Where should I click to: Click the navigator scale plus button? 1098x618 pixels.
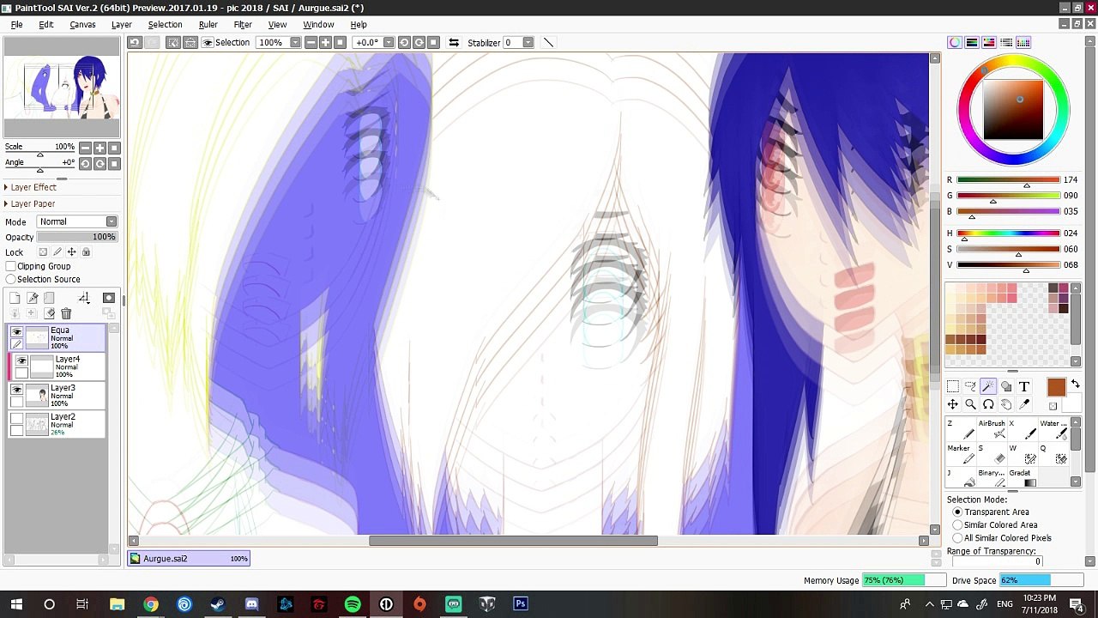coord(100,148)
